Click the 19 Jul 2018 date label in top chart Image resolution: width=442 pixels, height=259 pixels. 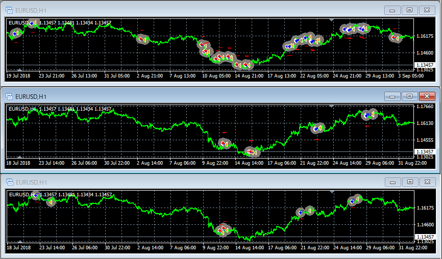pyautogui.click(x=18, y=76)
